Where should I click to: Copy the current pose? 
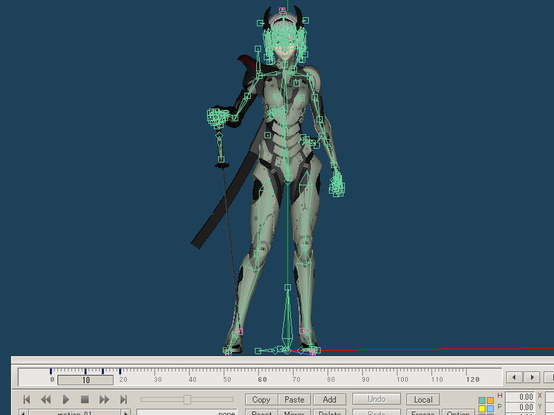(261, 399)
